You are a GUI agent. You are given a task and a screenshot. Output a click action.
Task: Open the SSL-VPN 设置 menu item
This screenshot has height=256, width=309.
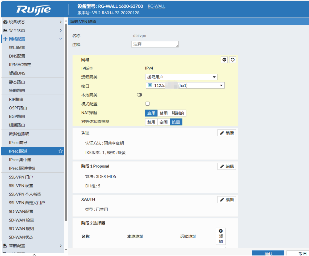(x=21, y=186)
